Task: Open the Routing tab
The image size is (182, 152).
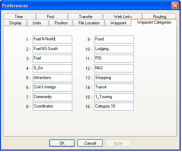Action: (159, 16)
